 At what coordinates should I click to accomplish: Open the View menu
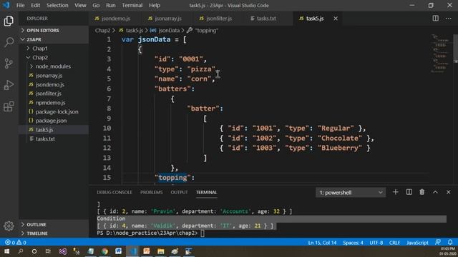tap(80, 5)
